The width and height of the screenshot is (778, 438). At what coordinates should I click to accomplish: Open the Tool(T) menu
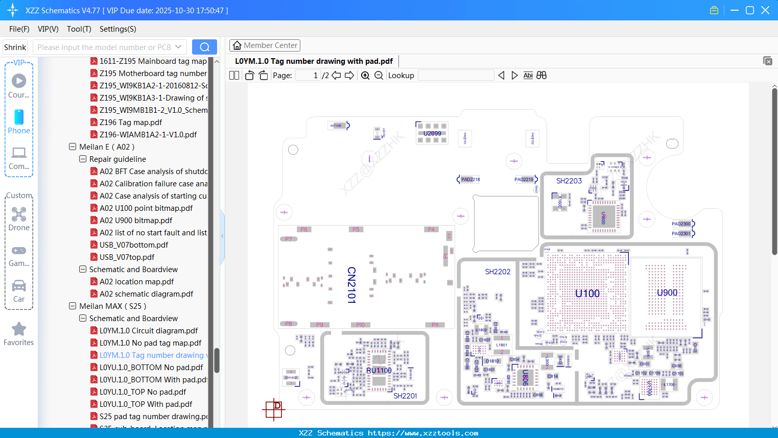click(79, 29)
